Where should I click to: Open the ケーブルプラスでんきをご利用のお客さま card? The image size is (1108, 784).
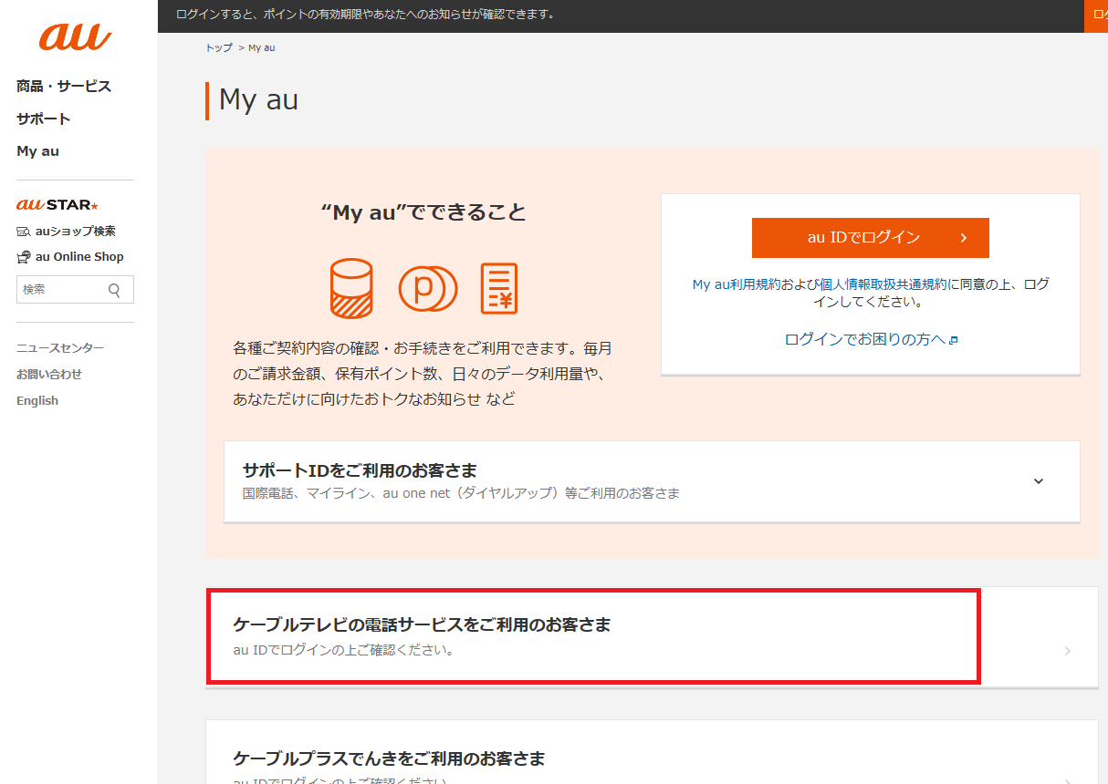pyautogui.click(x=652, y=753)
